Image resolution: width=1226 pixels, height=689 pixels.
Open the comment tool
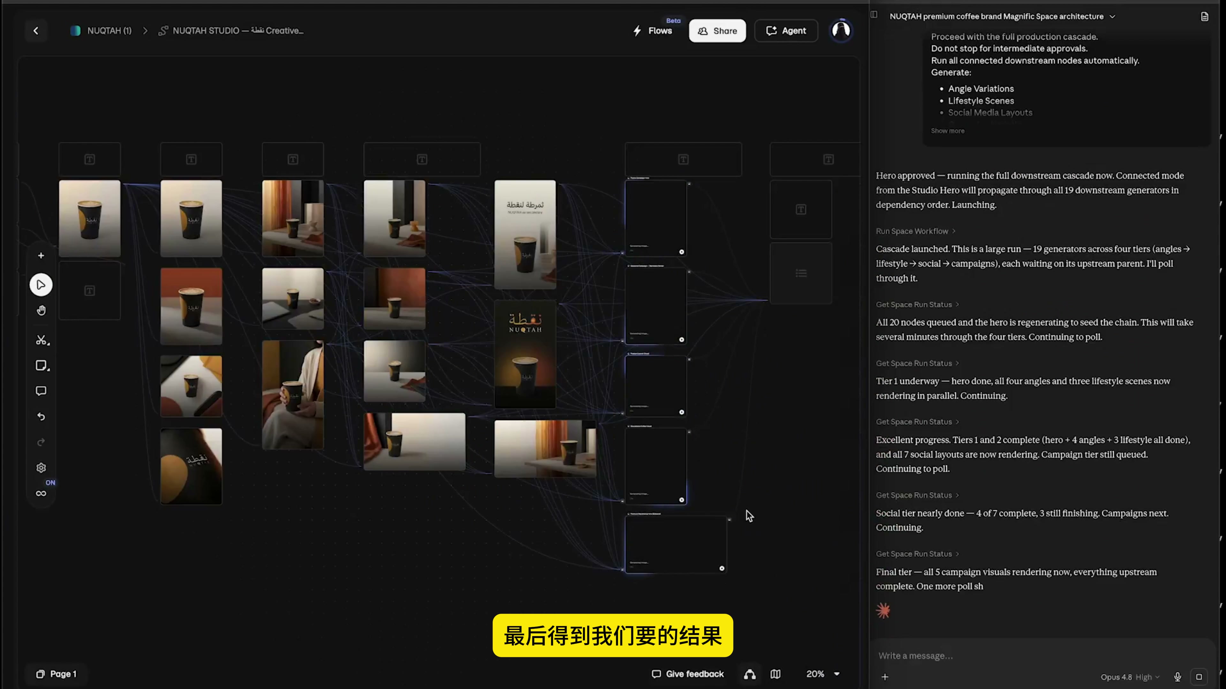tap(41, 391)
